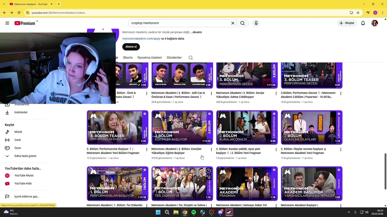This screenshot has height=217, width=387.
Task: Open options for 'Seviye Yükseliyor' video
Action: [276, 93]
